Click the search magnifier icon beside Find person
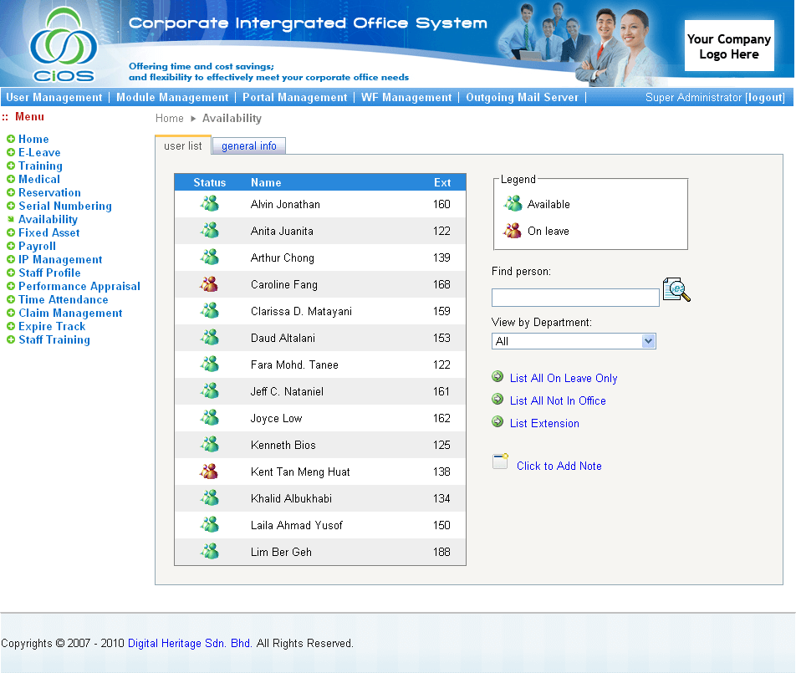 click(x=676, y=290)
